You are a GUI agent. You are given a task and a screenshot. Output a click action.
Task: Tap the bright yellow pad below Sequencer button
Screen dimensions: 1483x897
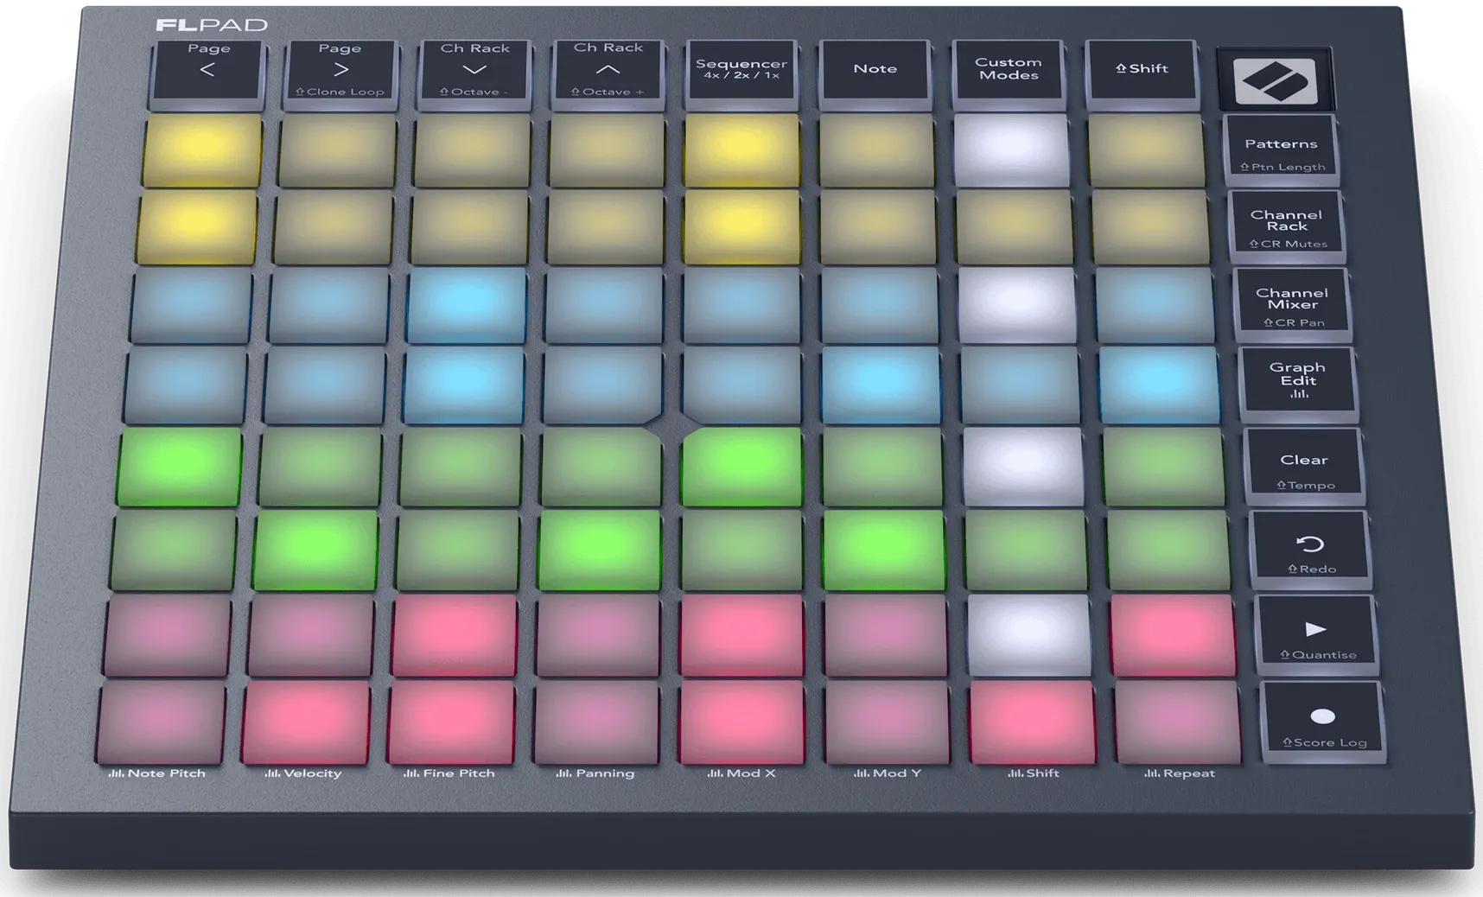(741, 149)
